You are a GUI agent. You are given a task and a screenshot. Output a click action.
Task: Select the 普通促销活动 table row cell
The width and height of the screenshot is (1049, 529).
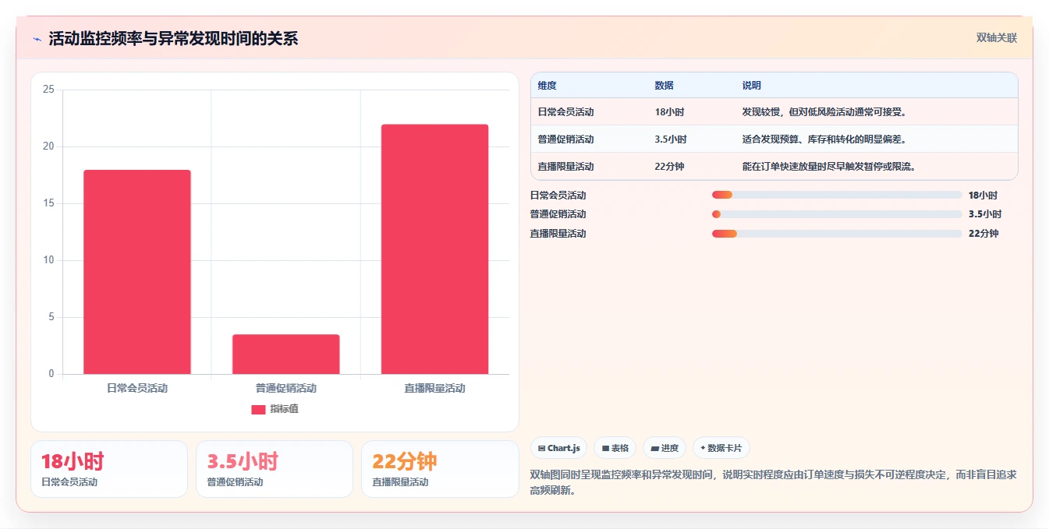(x=565, y=139)
